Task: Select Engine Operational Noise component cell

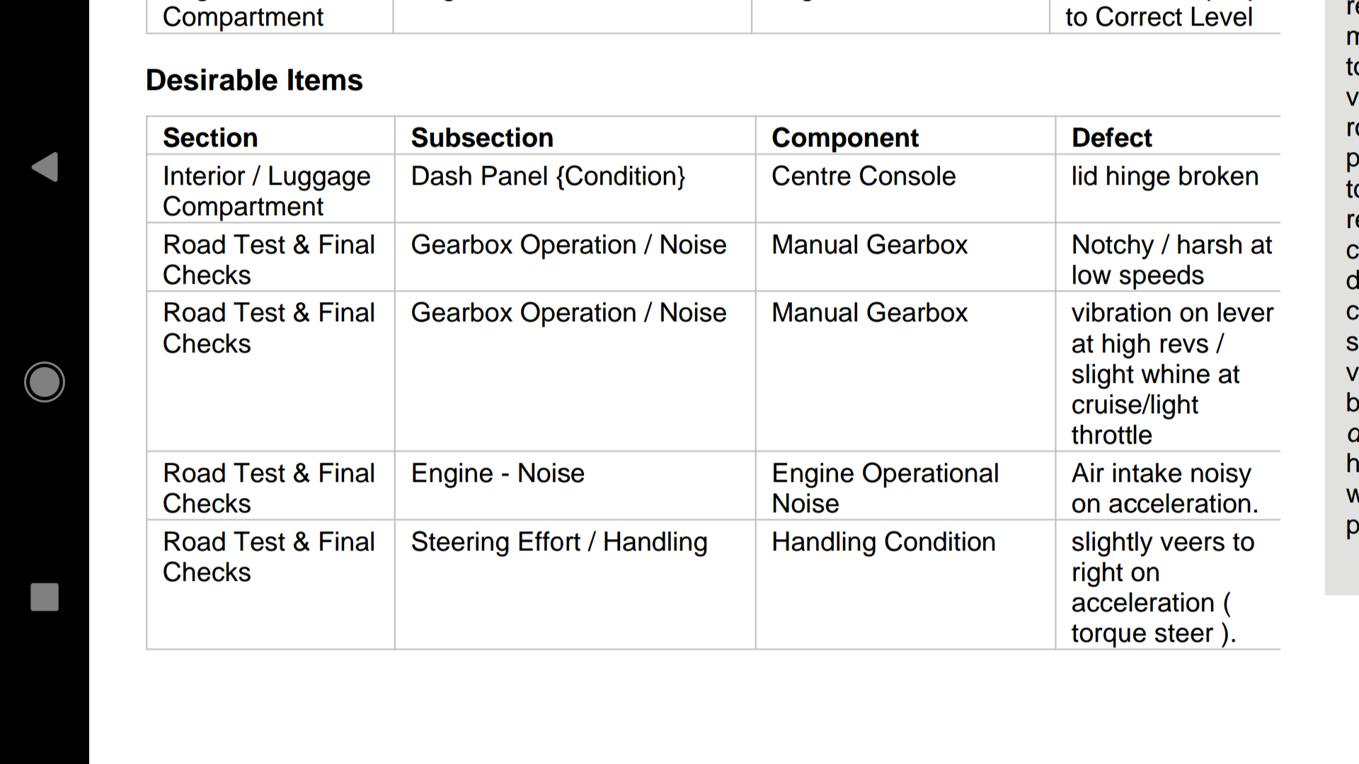Action: click(885, 488)
